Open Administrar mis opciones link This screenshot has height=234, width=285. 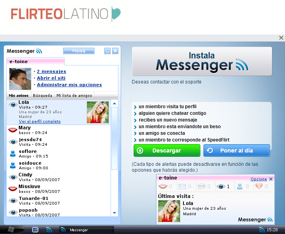pos(69,85)
